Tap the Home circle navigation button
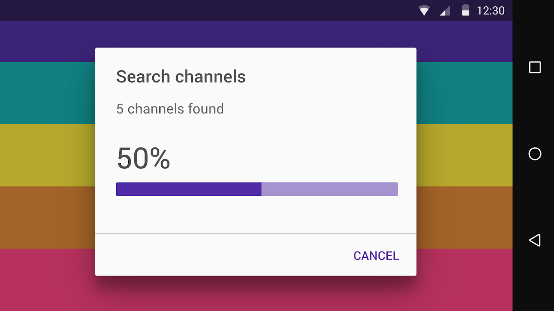This screenshot has width=554, height=311. click(x=535, y=154)
